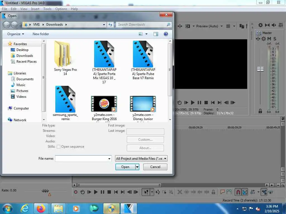The image size is (286, 214).
Task: Click the Open button
Action: tap(125, 167)
